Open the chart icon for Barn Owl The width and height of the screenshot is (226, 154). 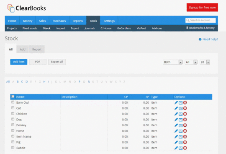(181, 103)
